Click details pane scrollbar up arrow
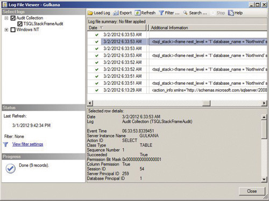269x201 pixels. (264, 117)
